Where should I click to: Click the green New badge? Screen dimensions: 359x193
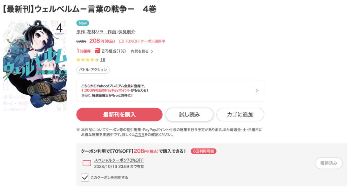[x=83, y=23]
